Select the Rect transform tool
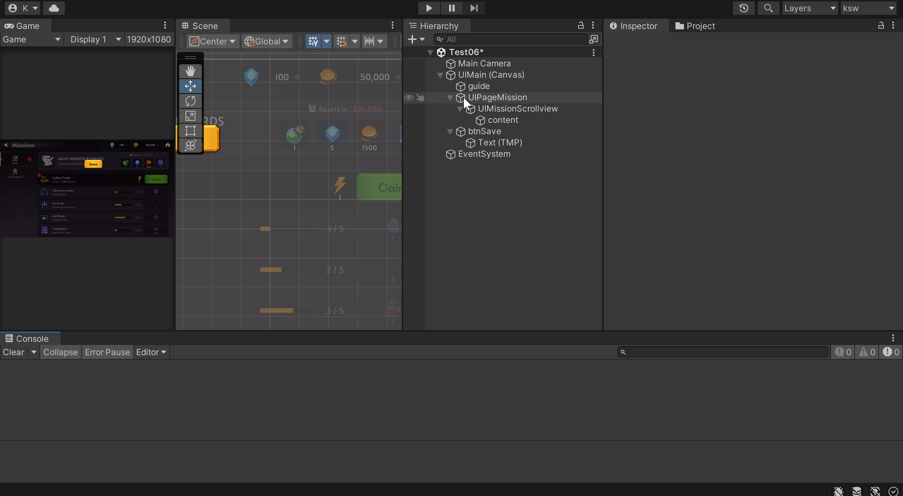The height and width of the screenshot is (496, 903). click(x=190, y=131)
